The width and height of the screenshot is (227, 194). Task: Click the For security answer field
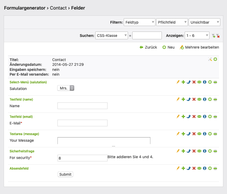(82, 158)
